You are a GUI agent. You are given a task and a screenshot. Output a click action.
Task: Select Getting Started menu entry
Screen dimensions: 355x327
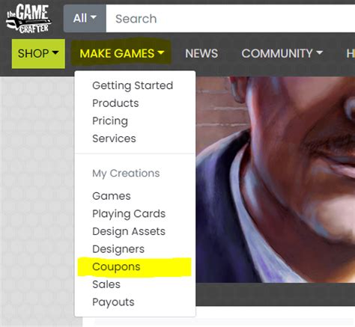[133, 85]
